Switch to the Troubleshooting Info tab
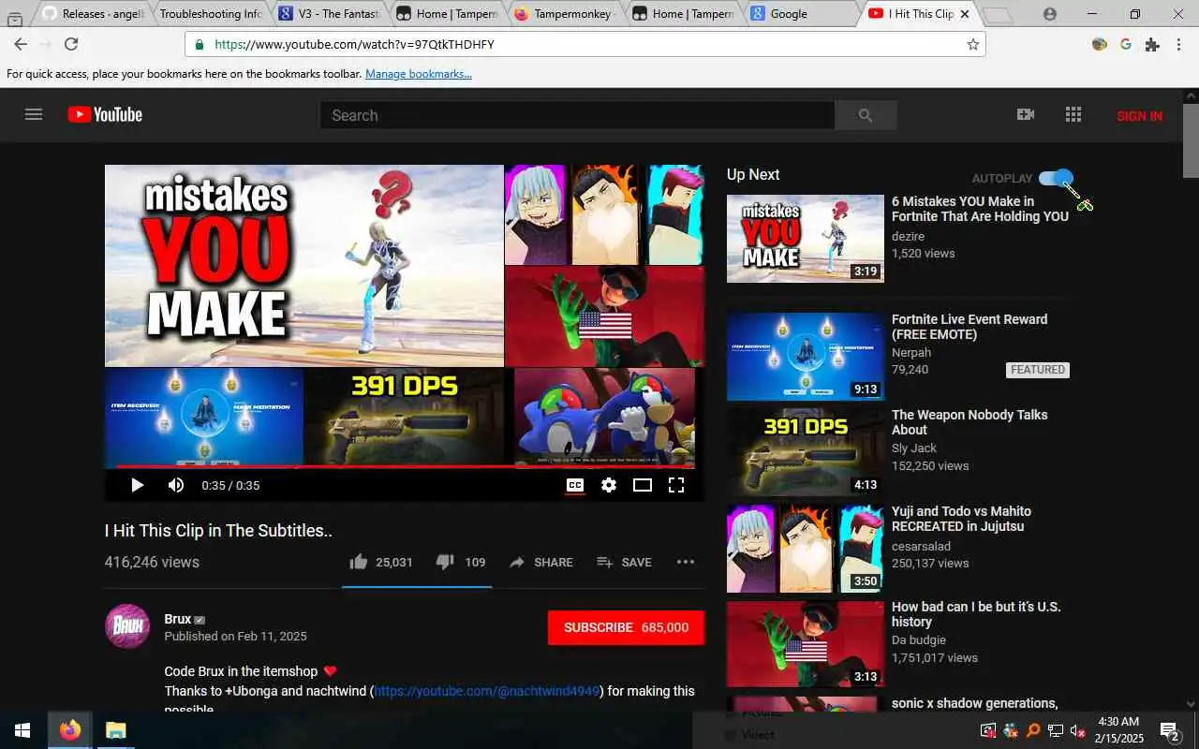This screenshot has width=1199, height=749. (210, 14)
